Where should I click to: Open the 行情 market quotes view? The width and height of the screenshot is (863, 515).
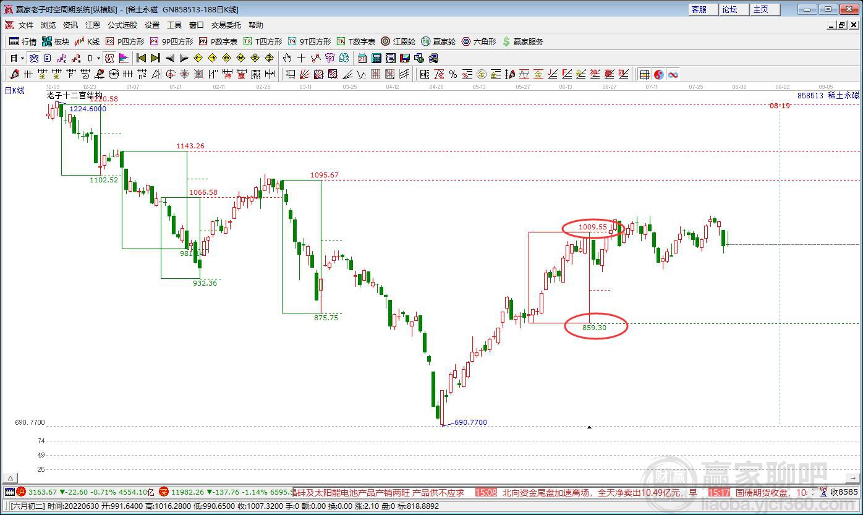23,41
